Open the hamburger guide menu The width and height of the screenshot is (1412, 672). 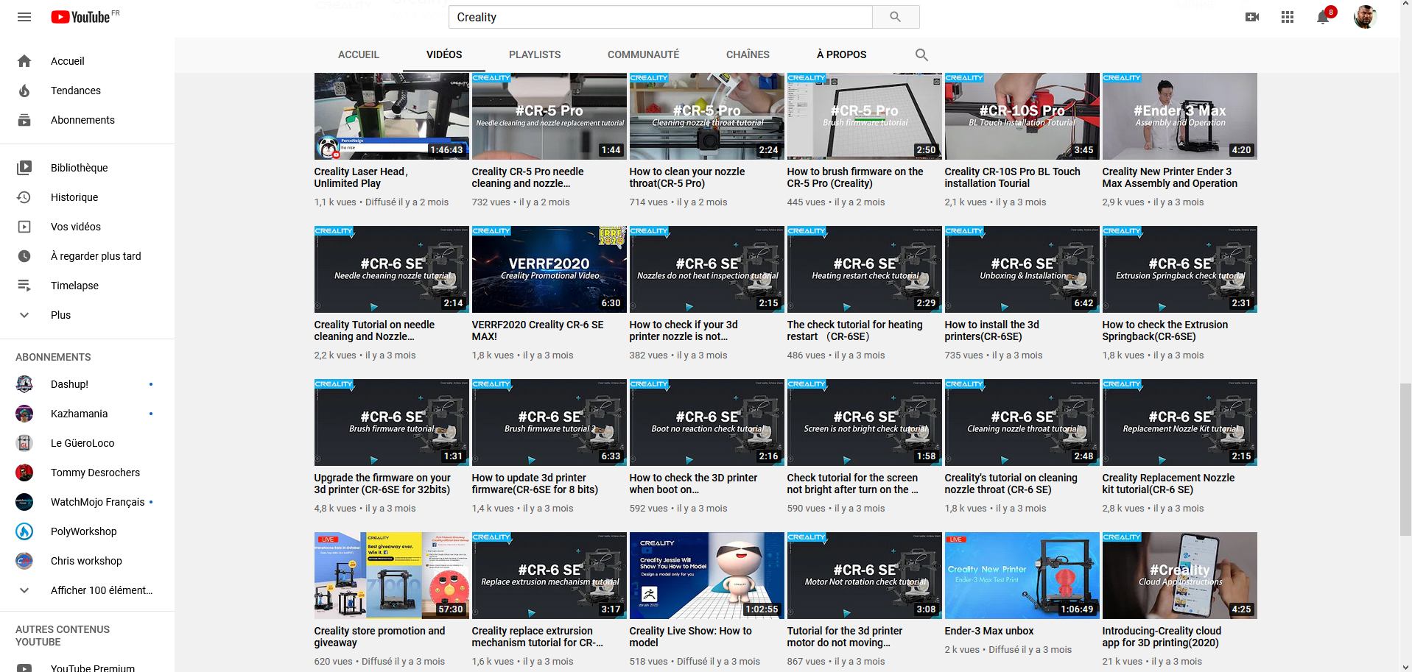coord(24,17)
